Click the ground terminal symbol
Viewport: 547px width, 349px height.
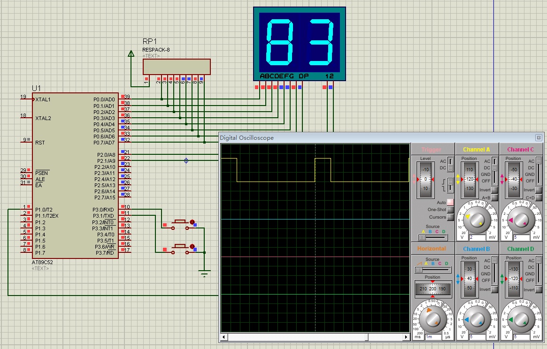[204, 273]
